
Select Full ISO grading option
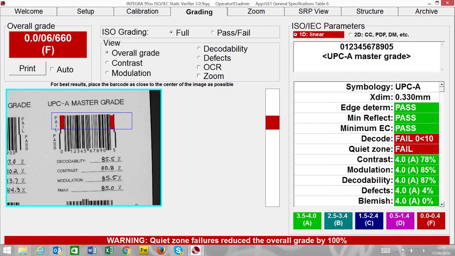click(x=171, y=32)
